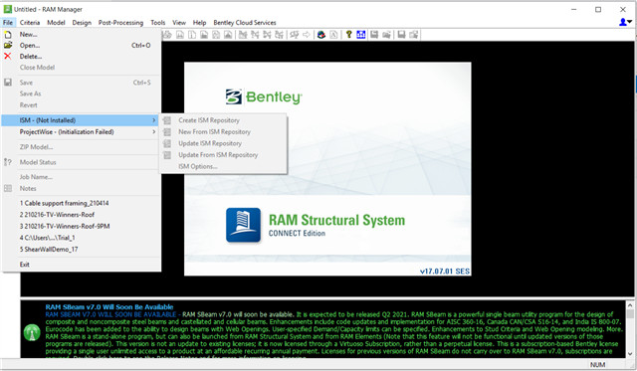The image size is (637, 371).
Task: Click the user account icon at top right
Action: coord(622,22)
